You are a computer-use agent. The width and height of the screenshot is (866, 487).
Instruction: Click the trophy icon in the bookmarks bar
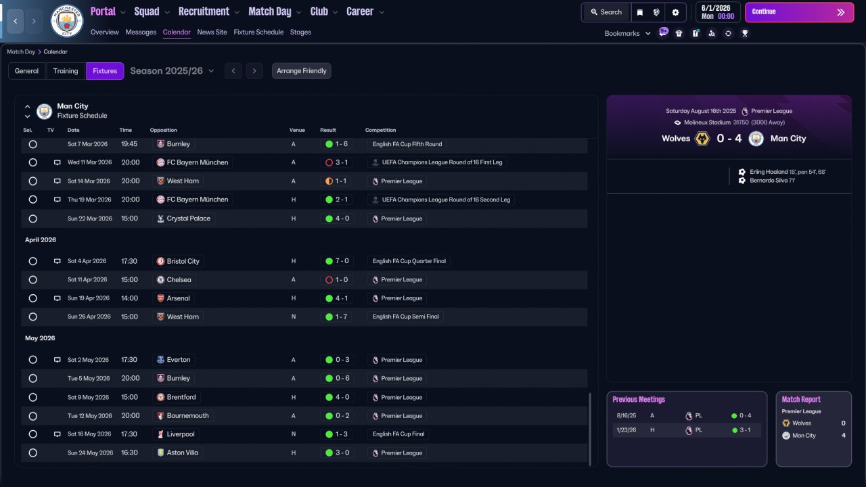point(745,33)
